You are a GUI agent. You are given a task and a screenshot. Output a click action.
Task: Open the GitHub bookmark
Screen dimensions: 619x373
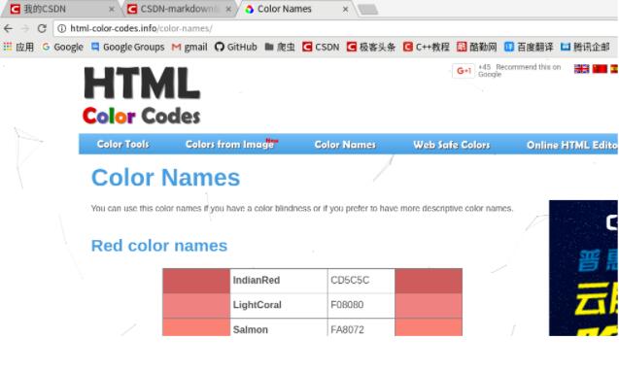[236, 47]
